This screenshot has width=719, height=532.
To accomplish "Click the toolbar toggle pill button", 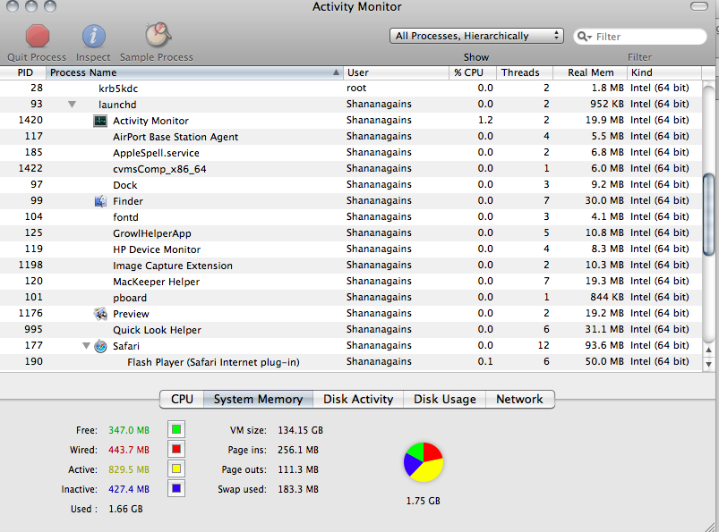I will pyautogui.click(x=698, y=6).
